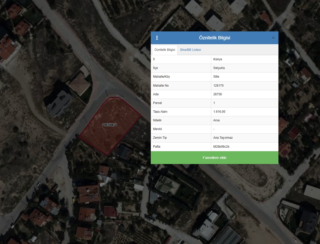Viewport: 320px width, 244px height.
Task: Click the Zemin Tip value Ana Taşınmaz
Action: point(223,138)
